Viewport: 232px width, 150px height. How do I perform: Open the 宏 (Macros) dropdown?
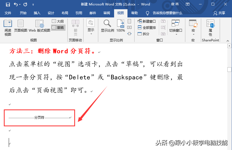tap(193, 27)
